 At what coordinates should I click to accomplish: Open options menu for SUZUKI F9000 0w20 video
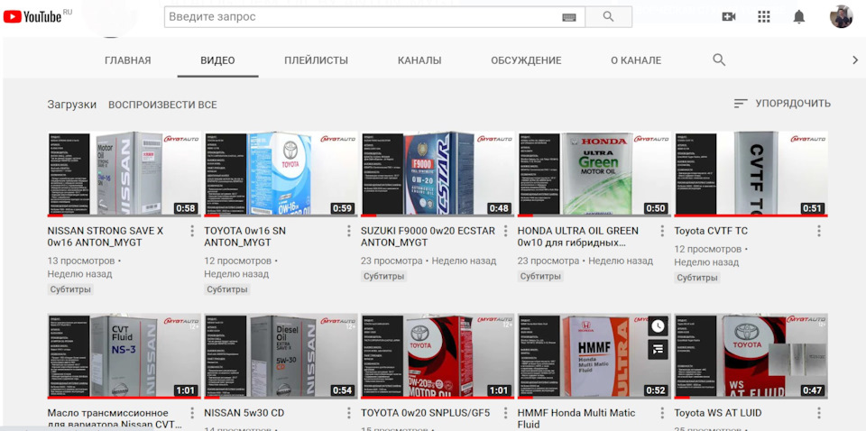(x=505, y=231)
